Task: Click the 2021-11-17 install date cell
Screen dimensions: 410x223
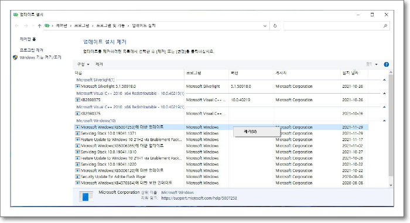Action: pos(353,140)
